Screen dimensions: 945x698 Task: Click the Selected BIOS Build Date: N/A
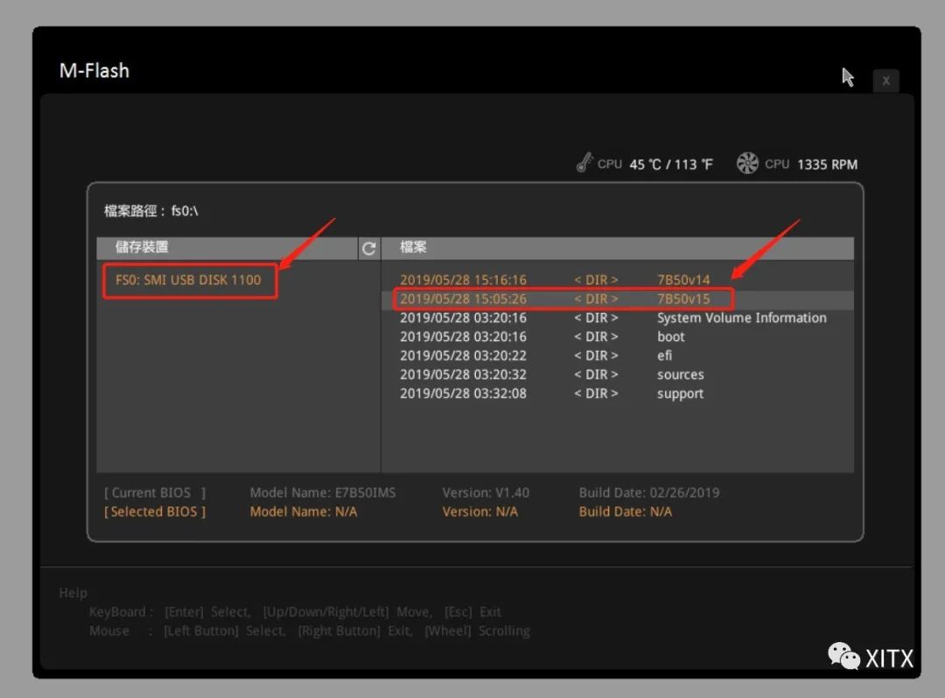tap(625, 512)
